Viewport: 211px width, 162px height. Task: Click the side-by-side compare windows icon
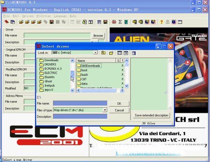pyautogui.click(x=91, y=22)
